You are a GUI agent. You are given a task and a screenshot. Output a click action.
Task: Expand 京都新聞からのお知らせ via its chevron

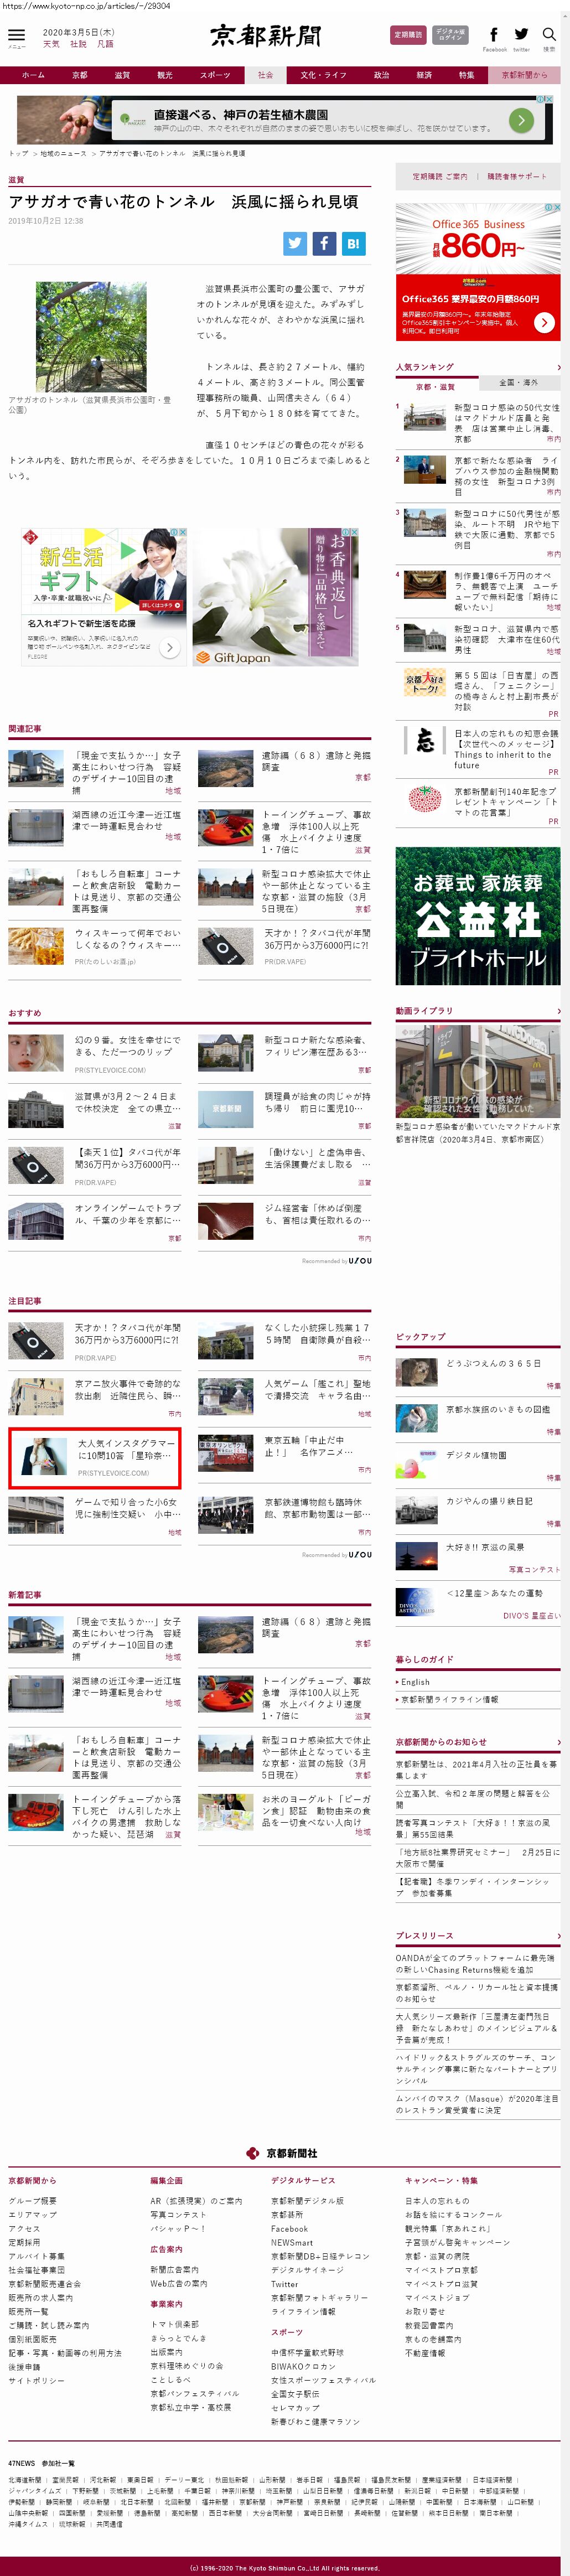pos(558,1741)
